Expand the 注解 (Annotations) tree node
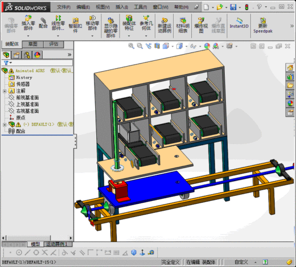This screenshot has height=267, width=296. point(5,91)
